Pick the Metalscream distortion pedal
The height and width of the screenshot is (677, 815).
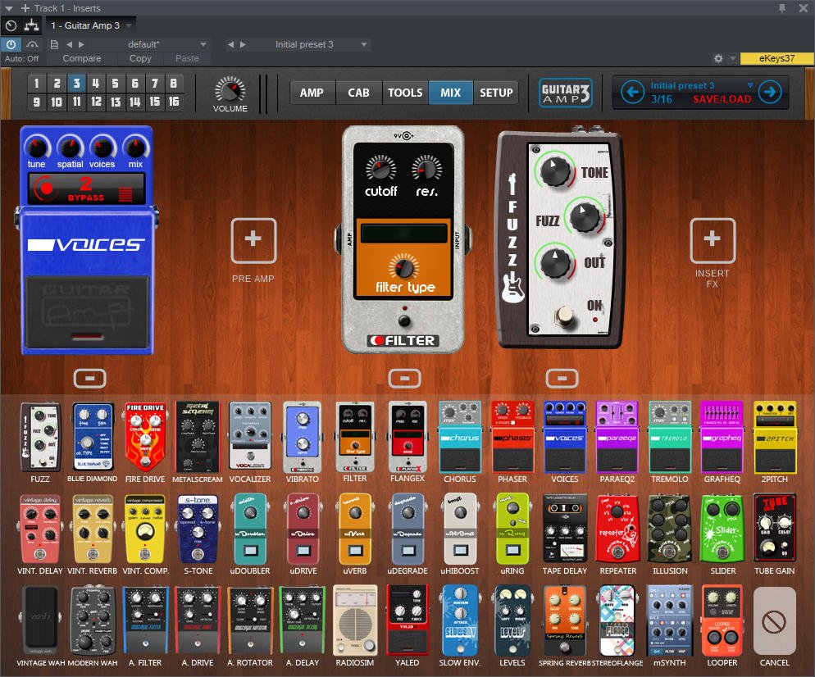click(197, 436)
